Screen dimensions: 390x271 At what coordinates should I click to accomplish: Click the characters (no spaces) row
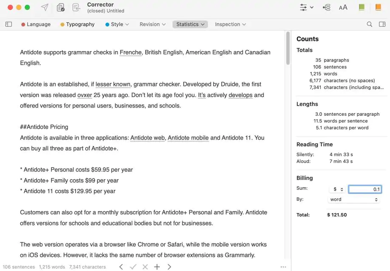[x=342, y=81]
